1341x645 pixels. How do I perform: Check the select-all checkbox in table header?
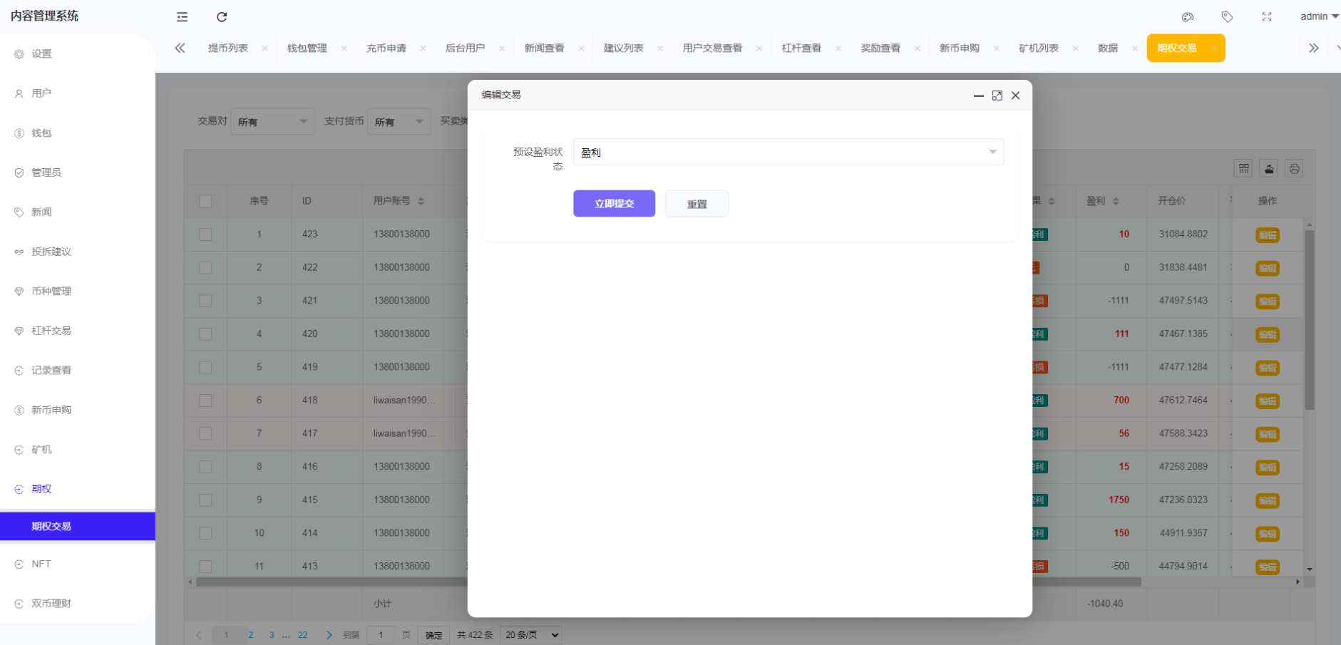205,201
